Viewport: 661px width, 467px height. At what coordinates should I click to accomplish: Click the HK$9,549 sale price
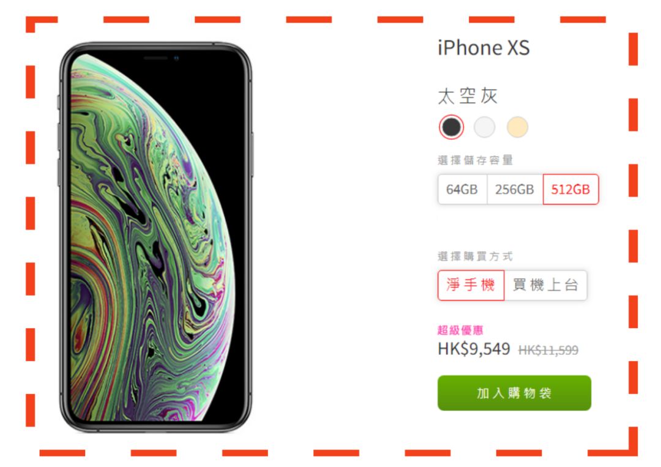coord(474,349)
